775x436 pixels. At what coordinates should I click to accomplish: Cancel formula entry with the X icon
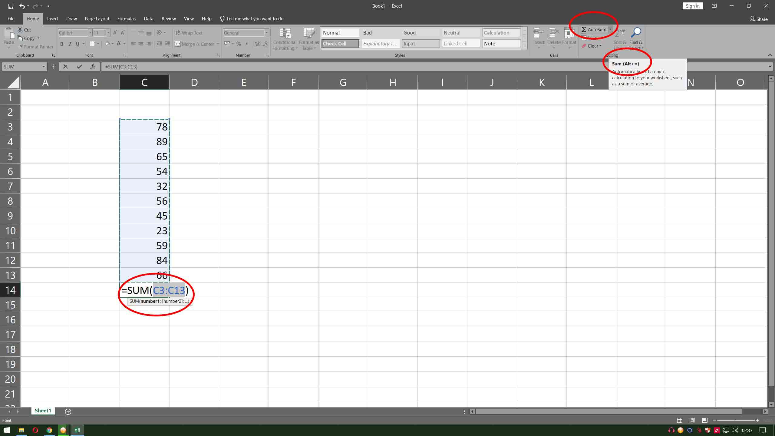(x=65, y=67)
